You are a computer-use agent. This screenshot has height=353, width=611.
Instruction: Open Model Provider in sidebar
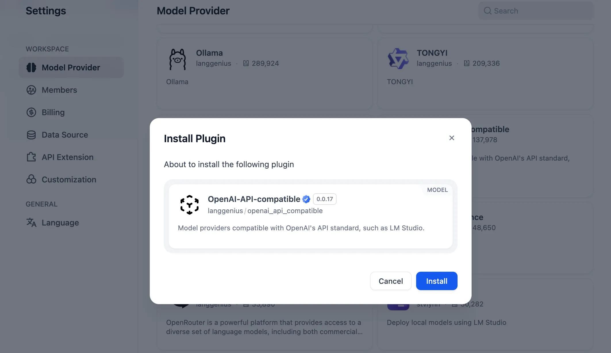tap(71, 67)
